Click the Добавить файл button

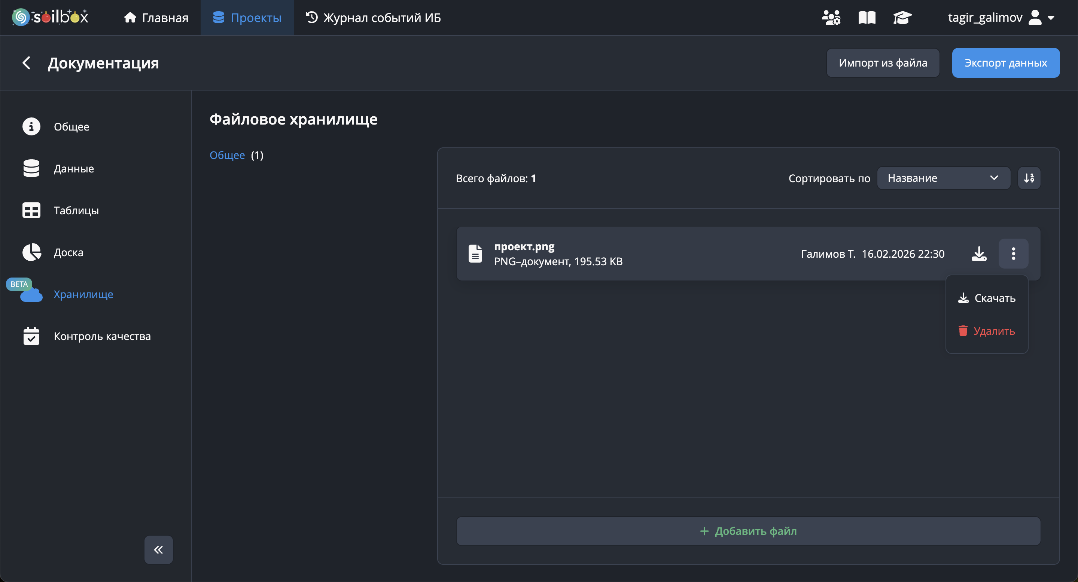click(748, 531)
